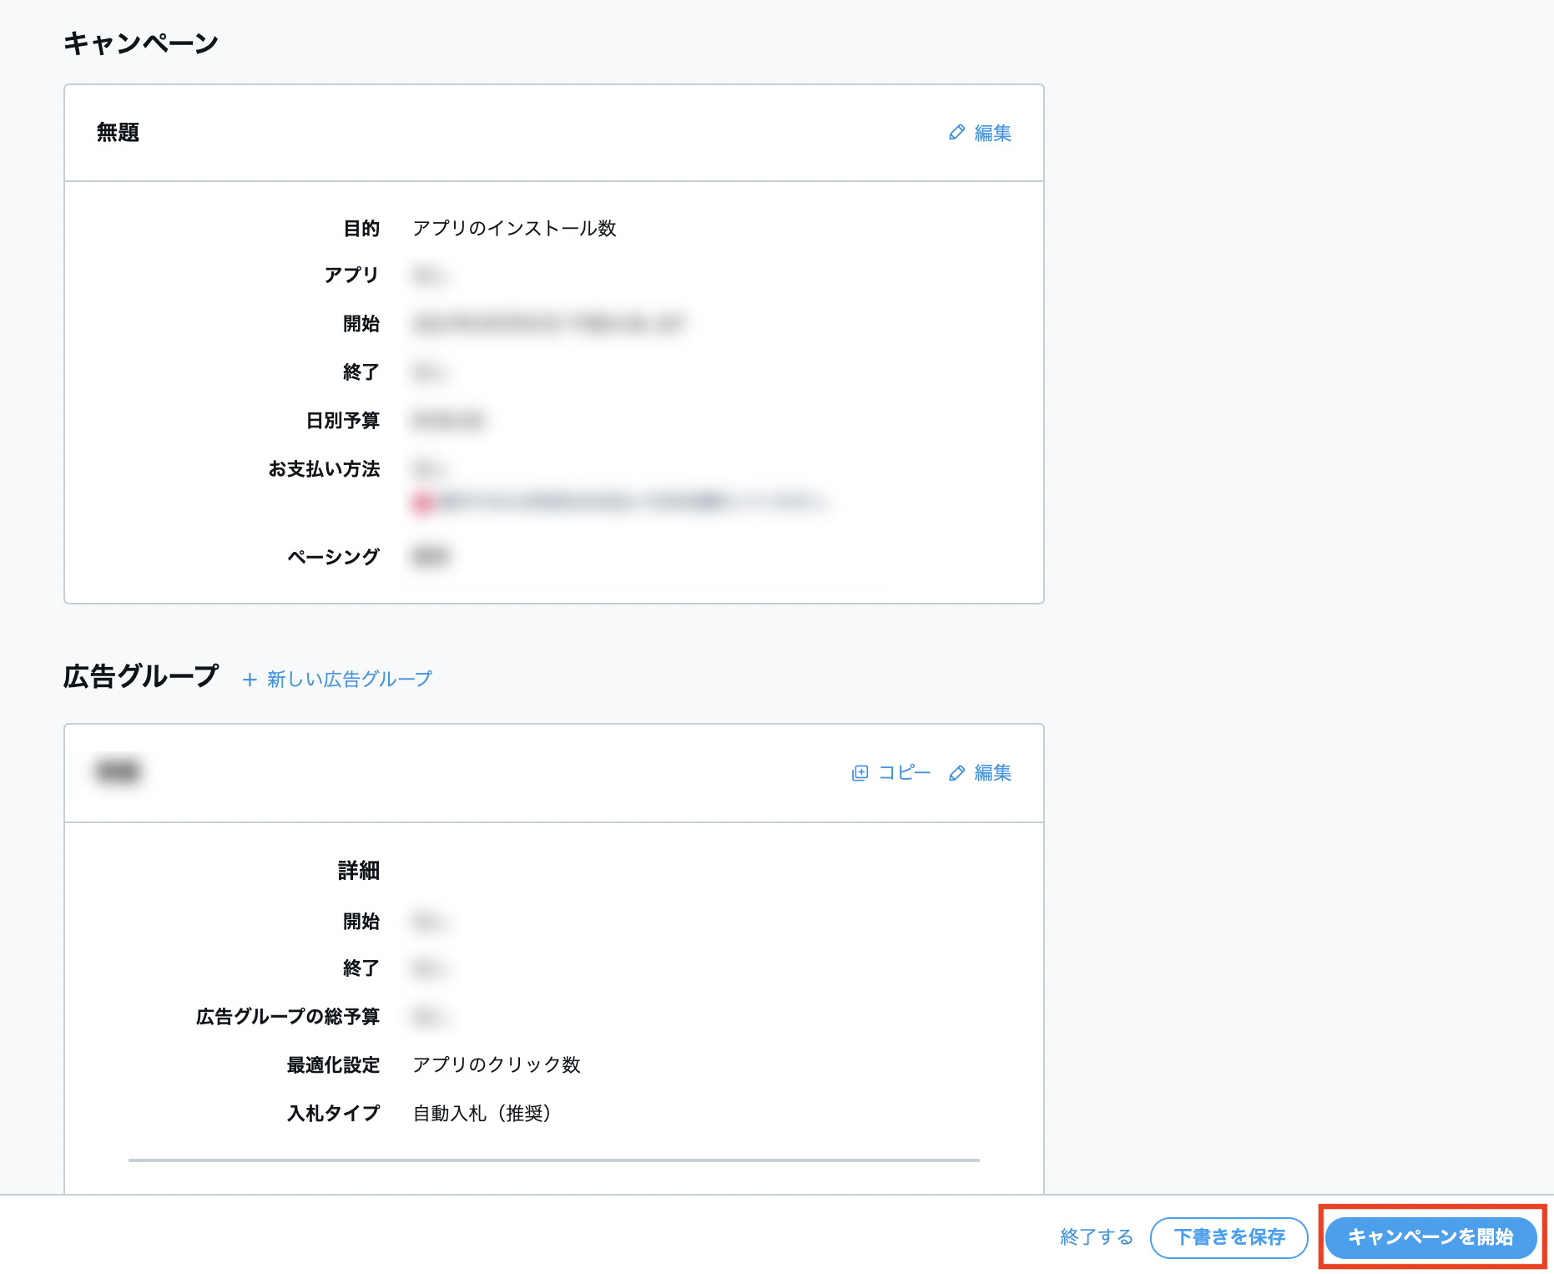Select the 日別予算 value area
The height and width of the screenshot is (1274, 1554).
[x=448, y=421]
